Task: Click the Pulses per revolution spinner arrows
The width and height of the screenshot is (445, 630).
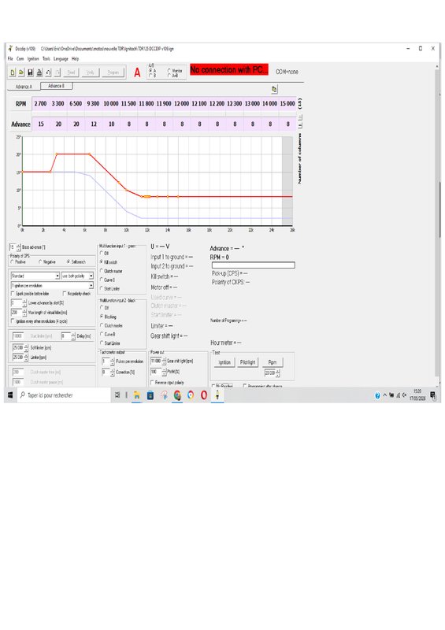Action: click(112, 361)
